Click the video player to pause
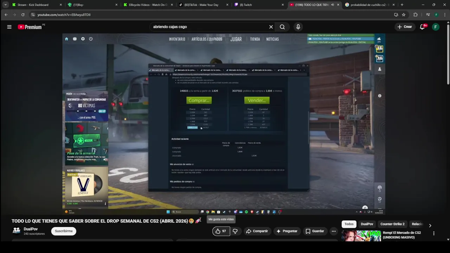This screenshot has height=253, width=450. [x=224, y=124]
